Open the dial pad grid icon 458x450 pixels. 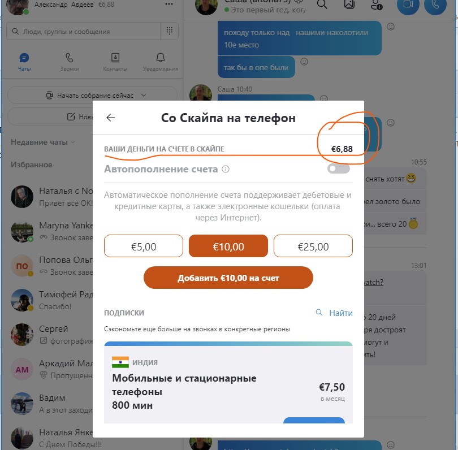click(x=170, y=31)
